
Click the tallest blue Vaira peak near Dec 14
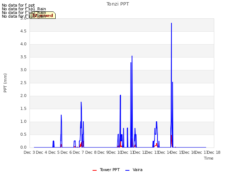click(171, 23)
